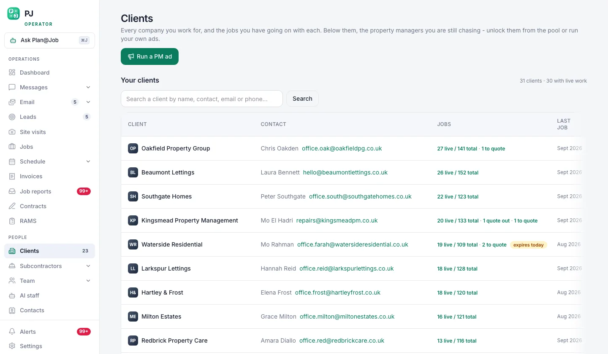The height and width of the screenshot is (354, 608).
Task: Click the RAMS clipboard icon
Action: pyautogui.click(x=12, y=221)
